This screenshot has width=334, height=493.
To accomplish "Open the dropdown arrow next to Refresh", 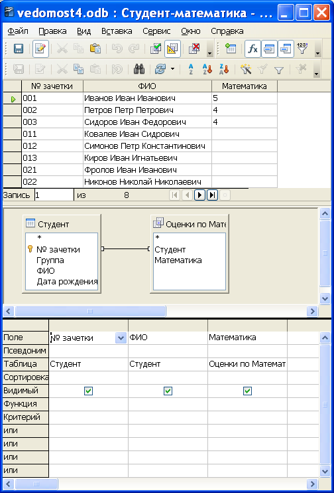I will [x=172, y=69].
